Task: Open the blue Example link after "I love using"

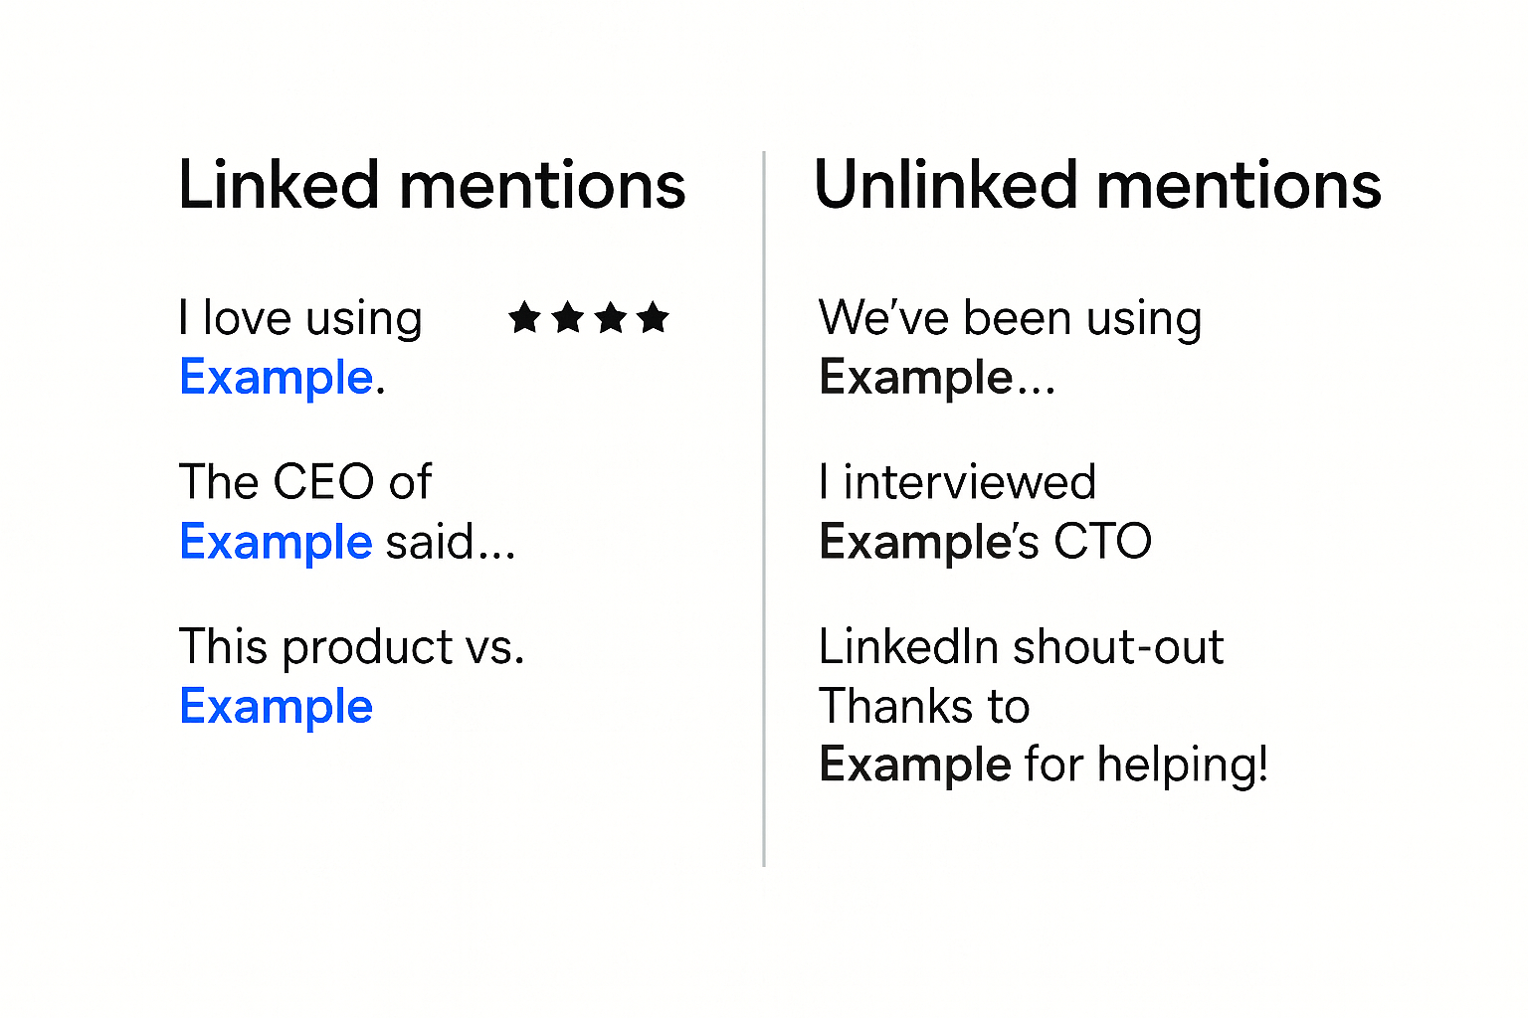Action: [x=277, y=378]
